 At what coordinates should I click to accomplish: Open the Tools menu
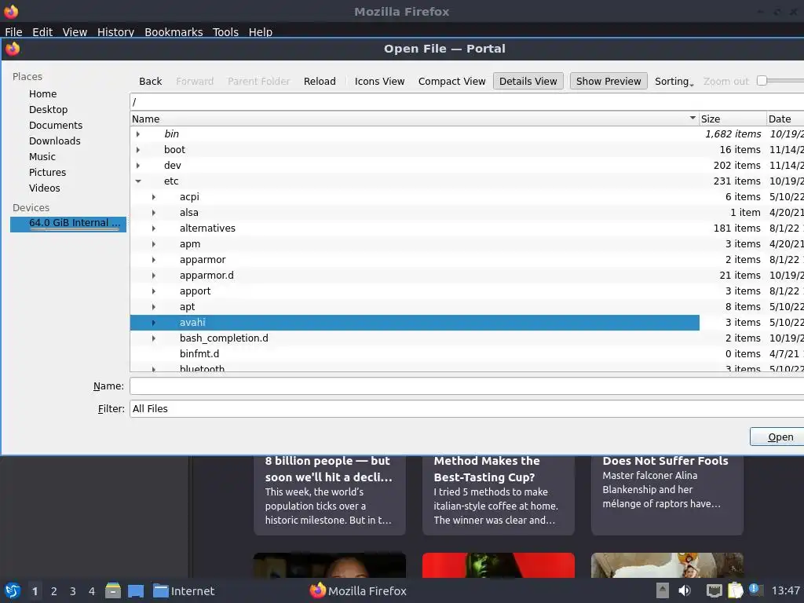pos(225,31)
